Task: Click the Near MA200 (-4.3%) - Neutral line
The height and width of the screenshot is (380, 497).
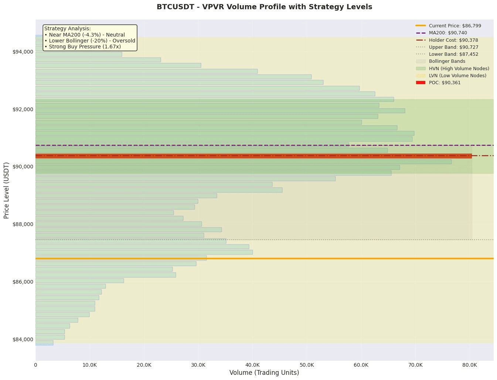Action: point(84,35)
